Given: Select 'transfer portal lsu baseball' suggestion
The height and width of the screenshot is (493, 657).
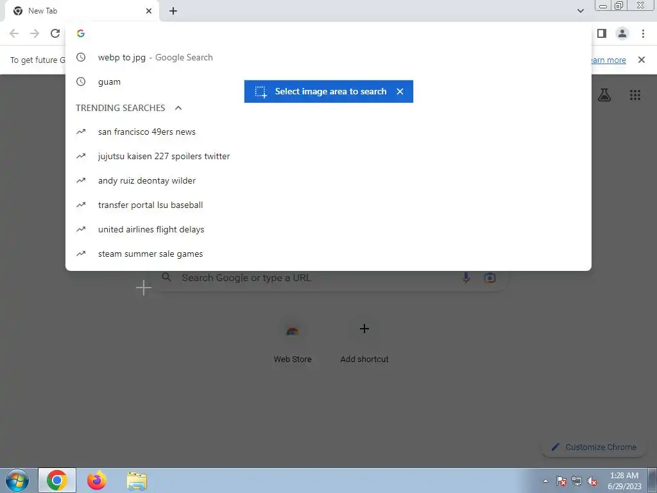Looking at the screenshot, I should 328,205.
